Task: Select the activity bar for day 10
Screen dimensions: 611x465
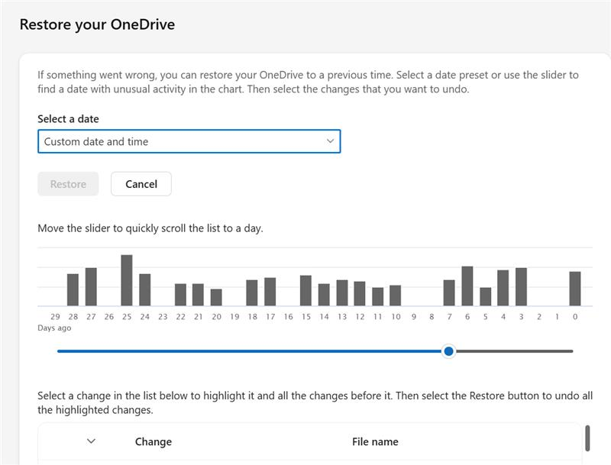Action: click(x=395, y=295)
